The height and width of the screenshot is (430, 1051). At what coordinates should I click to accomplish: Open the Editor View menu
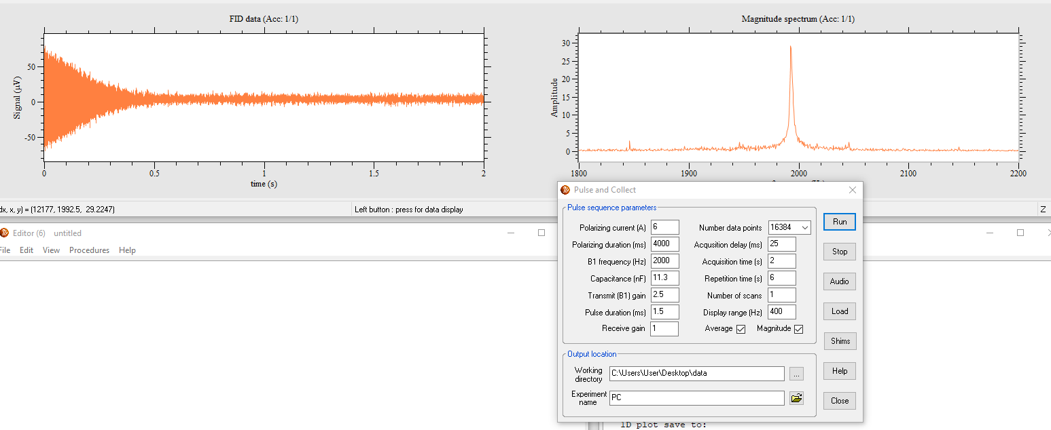click(51, 250)
